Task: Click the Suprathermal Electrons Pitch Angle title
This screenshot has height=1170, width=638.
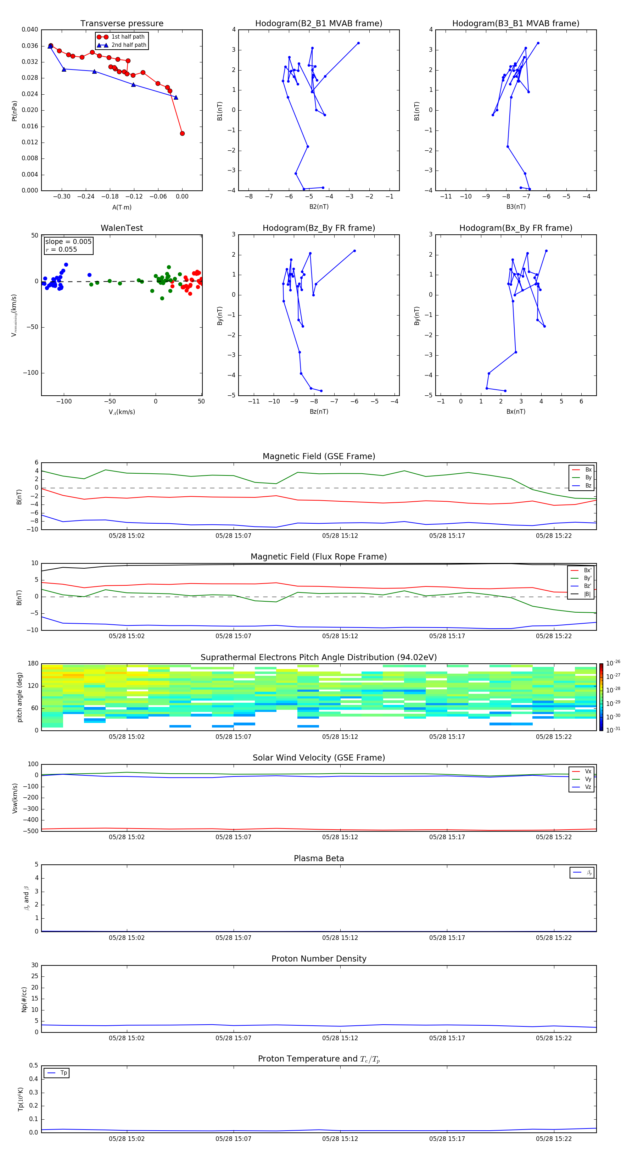Action: click(319, 657)
